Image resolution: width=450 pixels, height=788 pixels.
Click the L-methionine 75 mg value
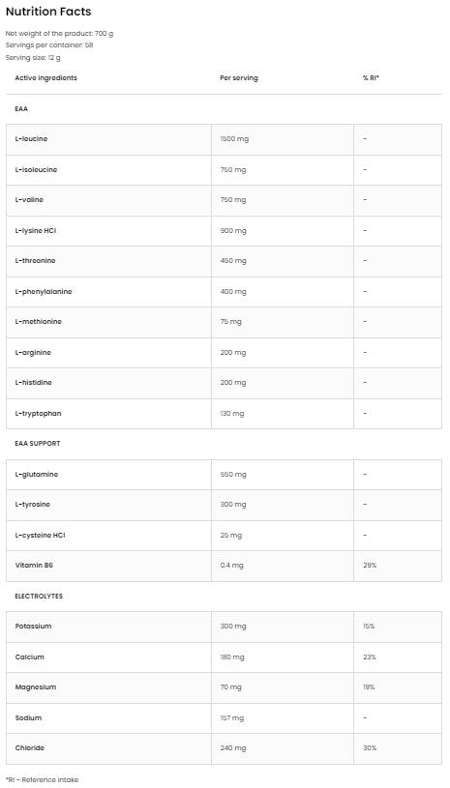(230, 322)
